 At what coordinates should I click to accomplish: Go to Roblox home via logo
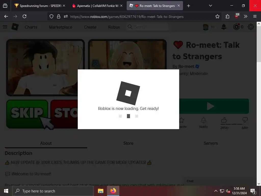15,27
